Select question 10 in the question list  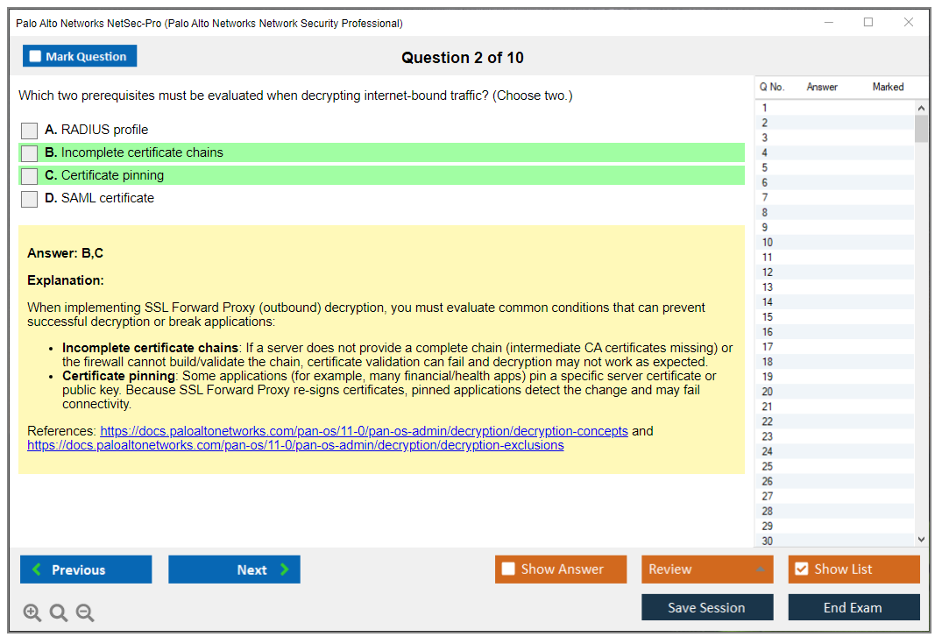(x=768, y=243)
